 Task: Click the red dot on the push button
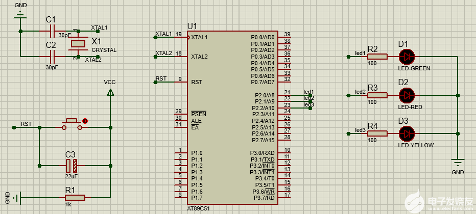point(85,121)
